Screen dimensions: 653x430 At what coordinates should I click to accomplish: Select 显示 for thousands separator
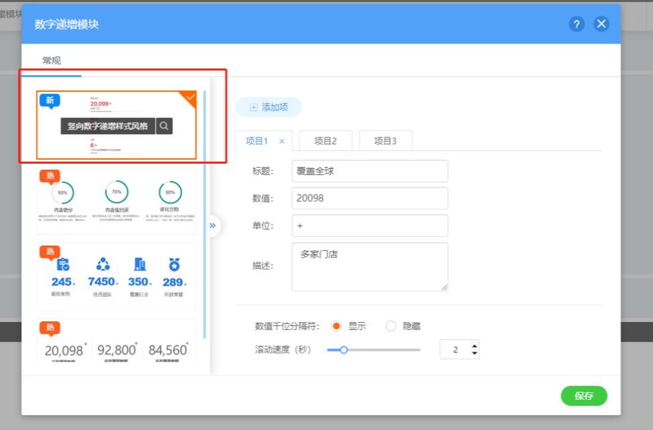pos(338,327)
